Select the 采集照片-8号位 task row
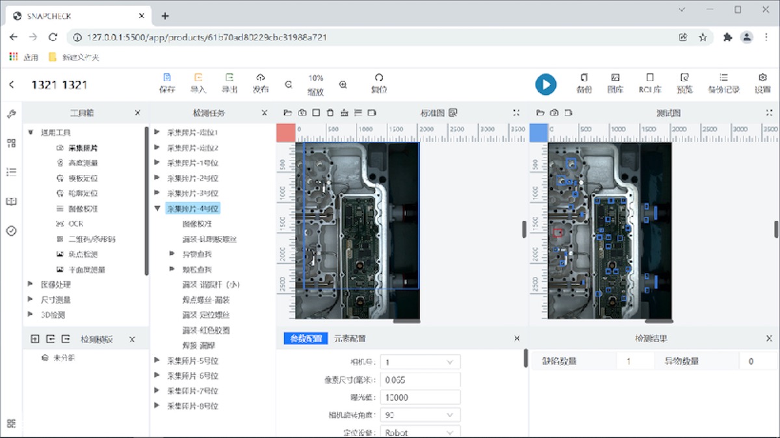Image resolution: width=780 pixels, height=438 pixels. click(192, 406)
